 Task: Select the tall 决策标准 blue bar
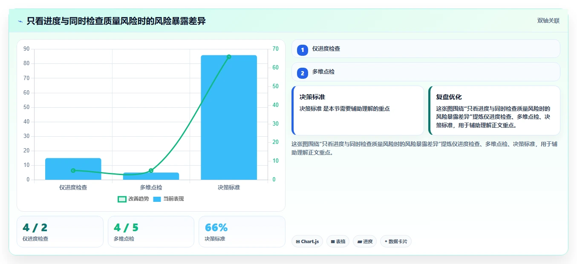[x=229, y=118]
